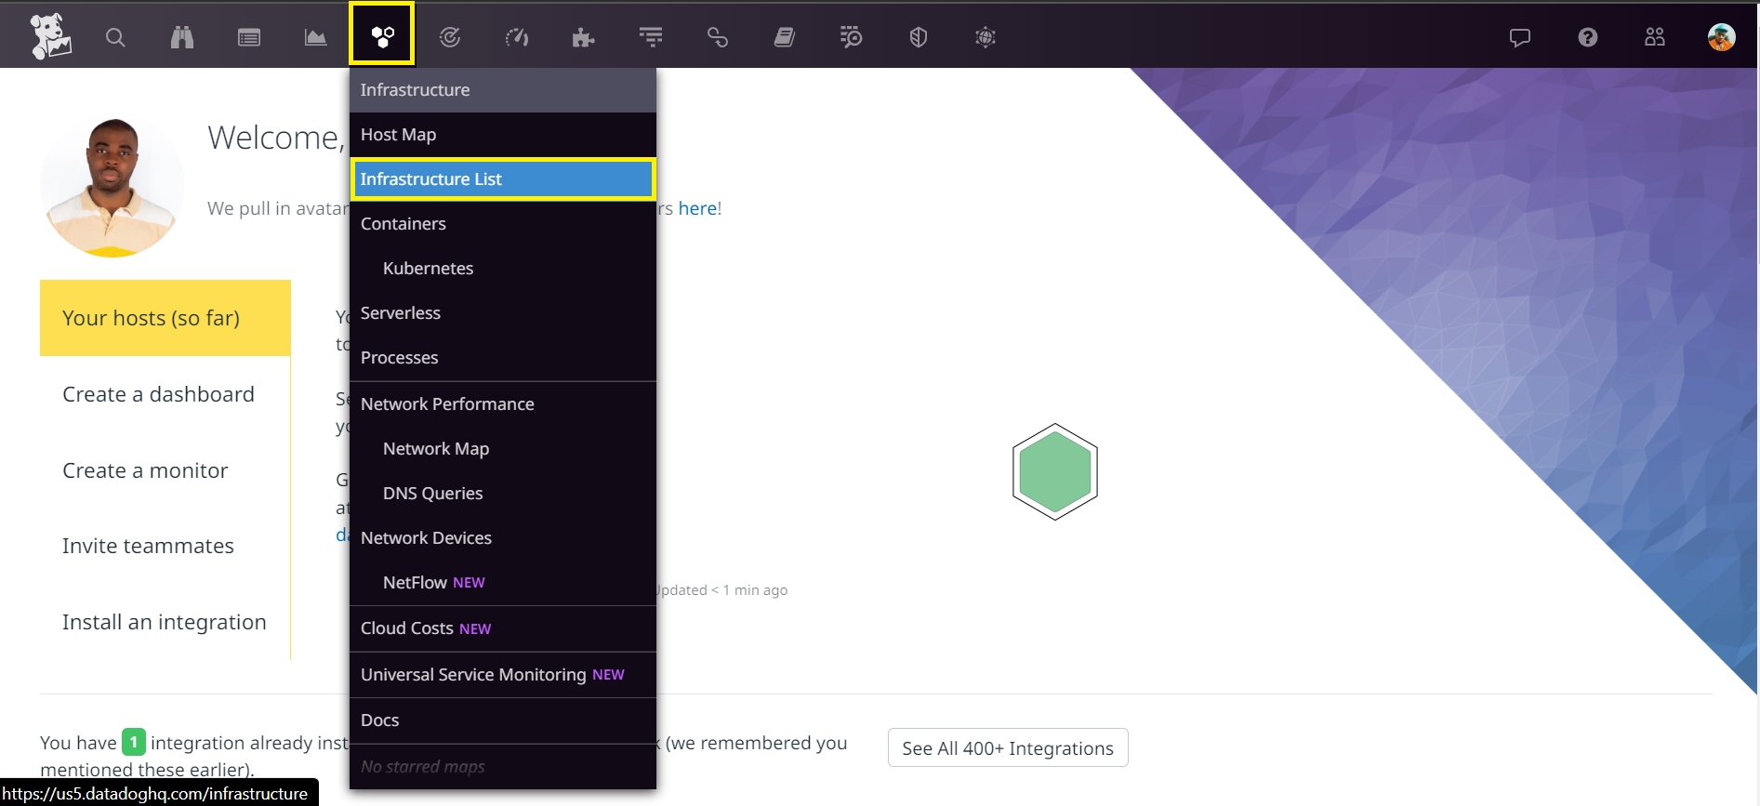1760x806 pixels.
Task: Open the team members icon
Action: click(1655, 37)
